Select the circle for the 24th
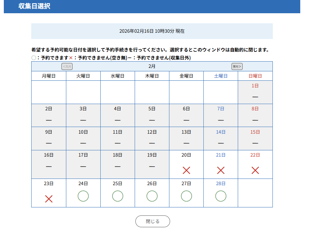This screenshot has height=245, width=311. (x=83, y=196)
